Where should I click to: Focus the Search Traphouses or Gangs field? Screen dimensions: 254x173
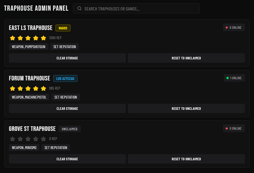[x=136, y=8]
